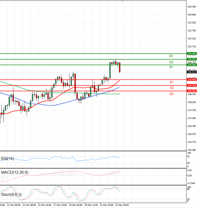Click the 25 Mar 00:00 time label
The width and height of the screenshot is (197, 208).
(x=122, y=205)
